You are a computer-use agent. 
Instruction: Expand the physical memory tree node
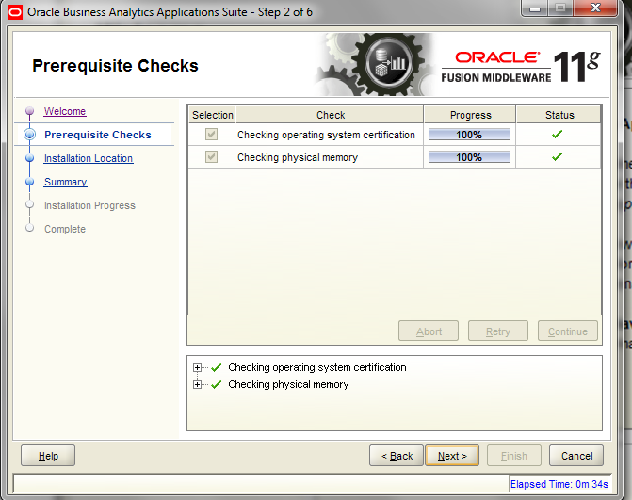(x=197, y=384)
